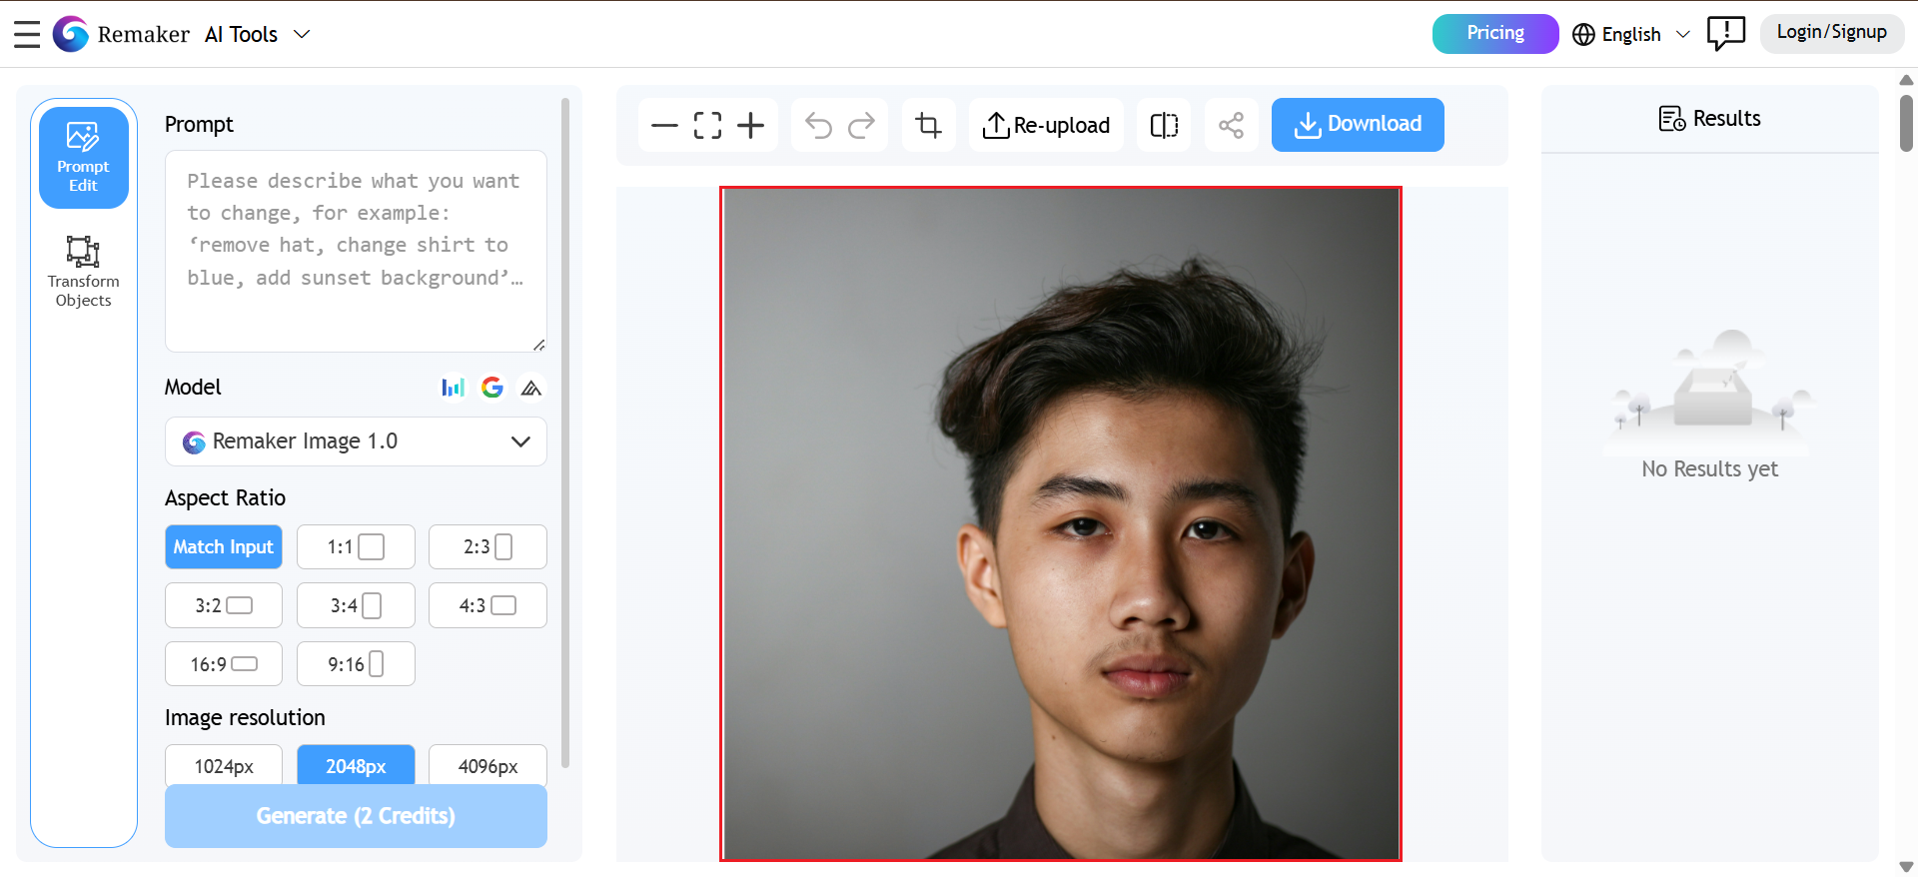Click Login/Signup button
The height and width of the screenshot is (877, 1918).
1832,33
